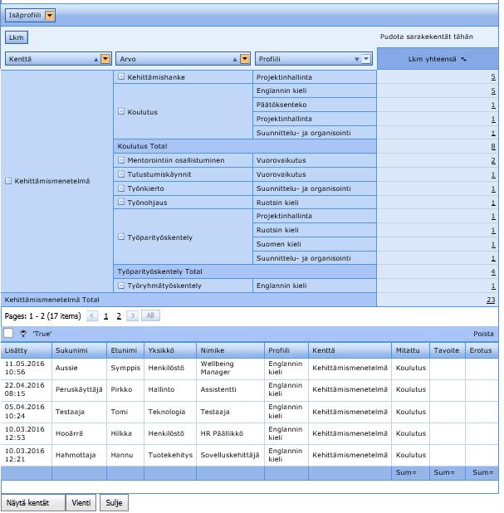Open the Kehittämismenetelmä Total value 23

pyautogui.click(x=491, y=300)
